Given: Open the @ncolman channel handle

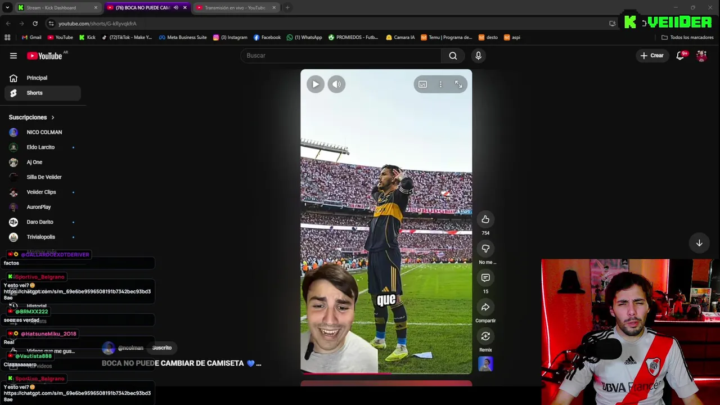Looking at the screenshot, I should 130,348.
